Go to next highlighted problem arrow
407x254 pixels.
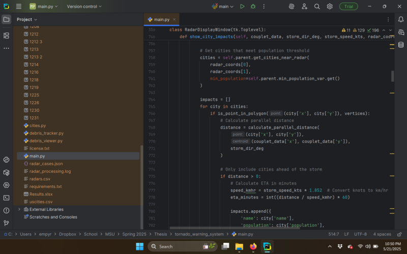coord(390,30)
